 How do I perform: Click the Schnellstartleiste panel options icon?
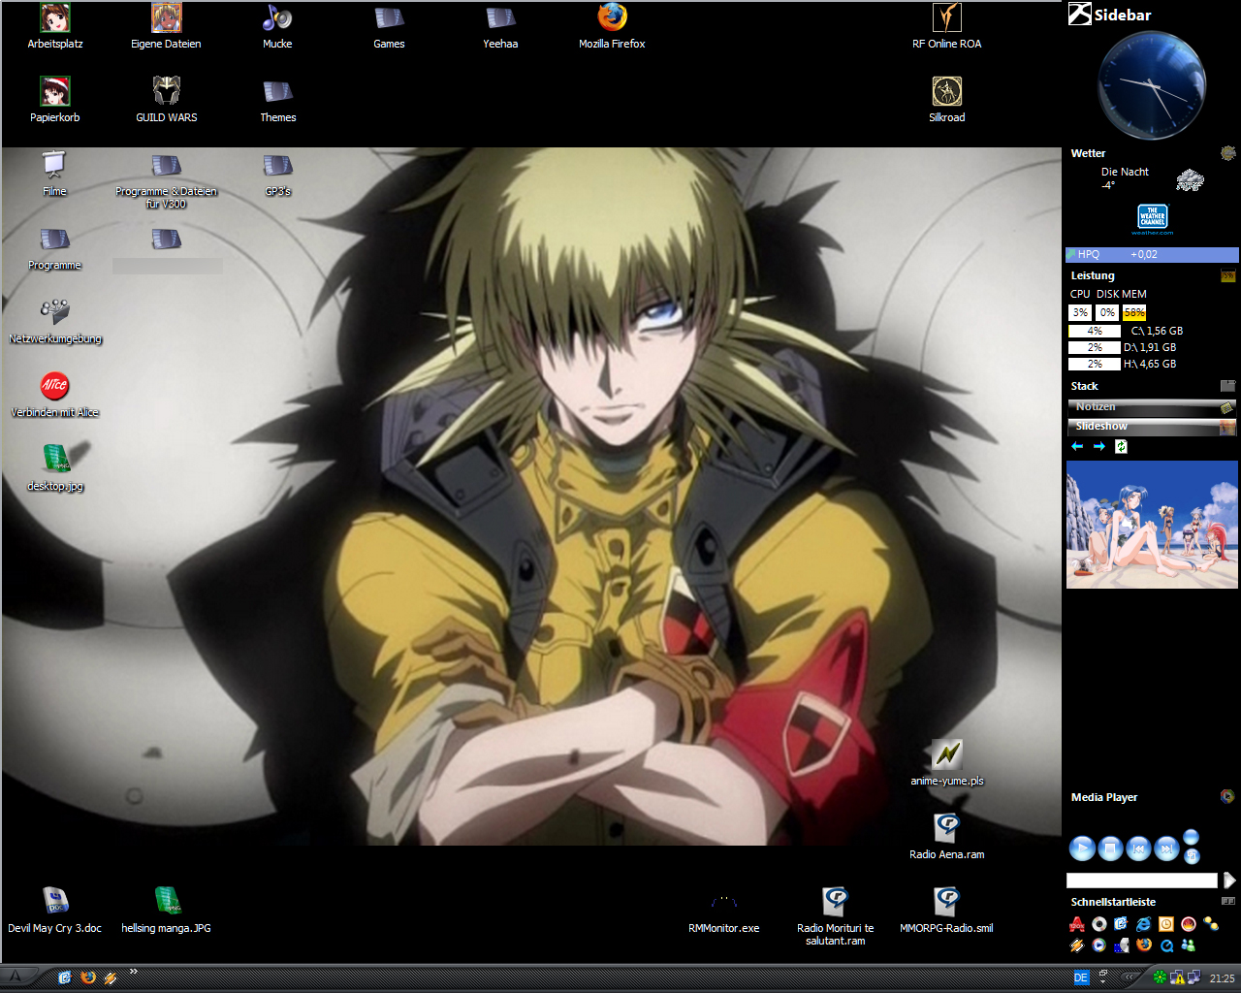(x=1228, y=901)
